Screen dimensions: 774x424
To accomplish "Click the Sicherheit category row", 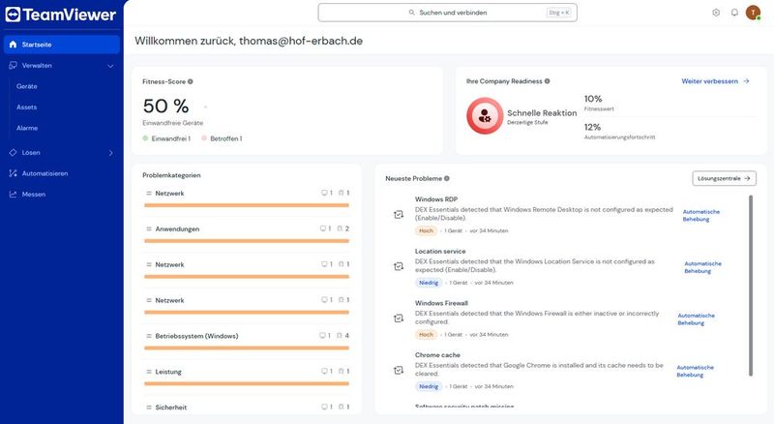I will tap(247, 408).
